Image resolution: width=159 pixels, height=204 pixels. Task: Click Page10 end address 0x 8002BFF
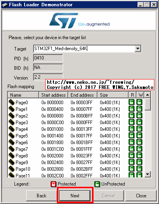(82, 169)
